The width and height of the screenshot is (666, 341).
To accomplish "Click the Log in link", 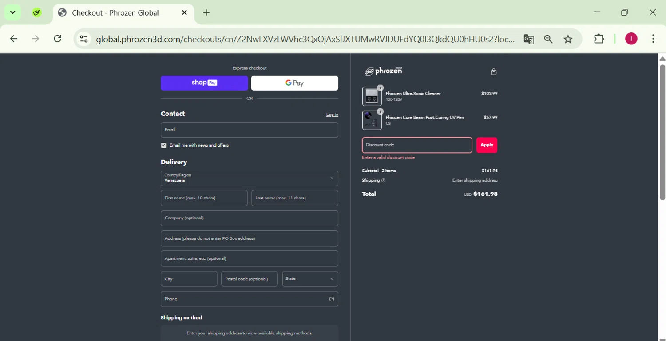I will tap(332, 115).
